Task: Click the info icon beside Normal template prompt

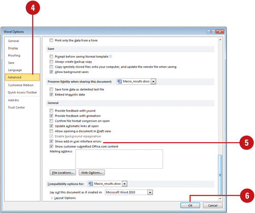Action: pyautogui.click(x=110, y=57)
